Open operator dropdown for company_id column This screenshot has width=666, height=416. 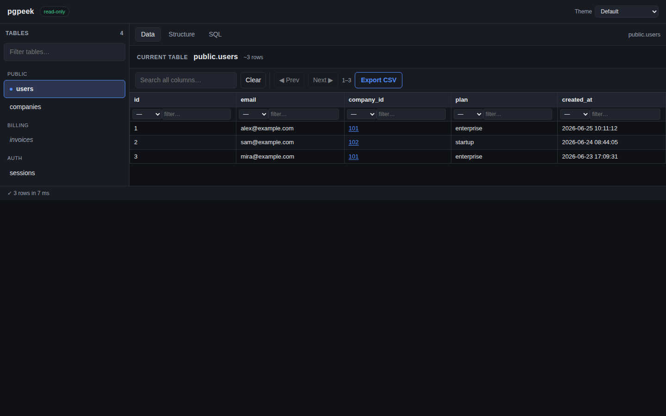pyautogui.click(x=361, y=114)
